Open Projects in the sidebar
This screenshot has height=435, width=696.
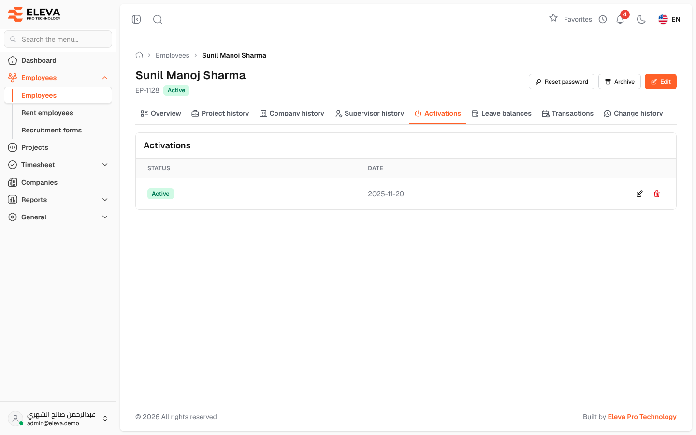point(58,147)
